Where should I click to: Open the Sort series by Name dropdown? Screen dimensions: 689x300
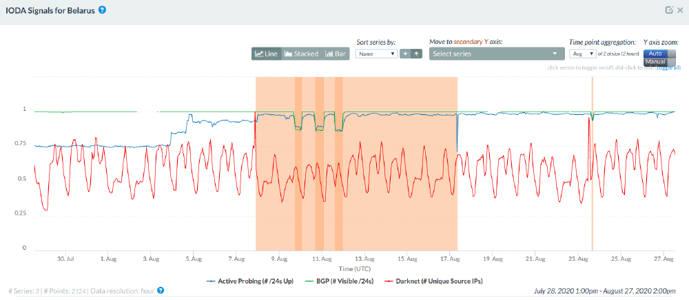tap(376, 54)
